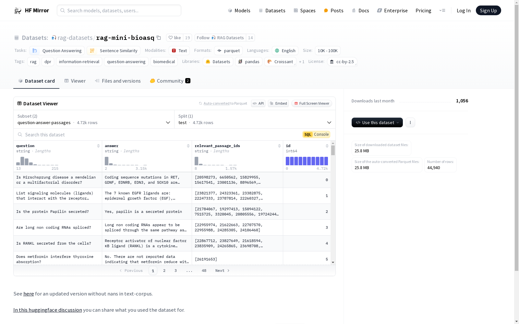Viewport: 519px width, 324px height.
Task: Open Full Screen Viewer
Action: tap(312, 103)
